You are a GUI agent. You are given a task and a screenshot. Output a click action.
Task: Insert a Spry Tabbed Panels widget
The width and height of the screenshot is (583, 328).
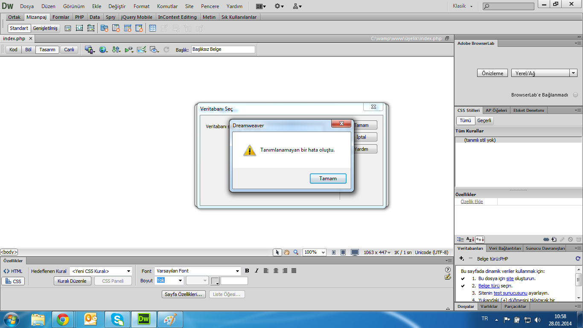[x=116, y=28]
